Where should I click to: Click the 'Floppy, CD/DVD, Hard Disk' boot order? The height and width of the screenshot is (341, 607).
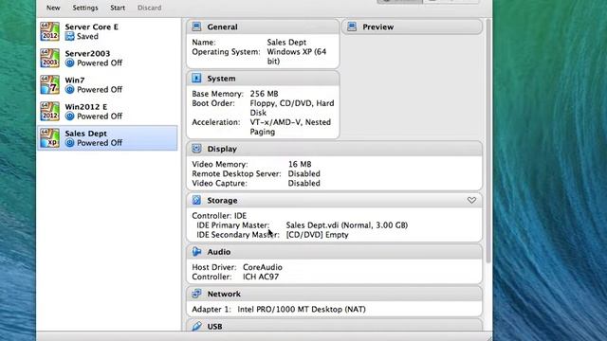click(x=292, y=108)
